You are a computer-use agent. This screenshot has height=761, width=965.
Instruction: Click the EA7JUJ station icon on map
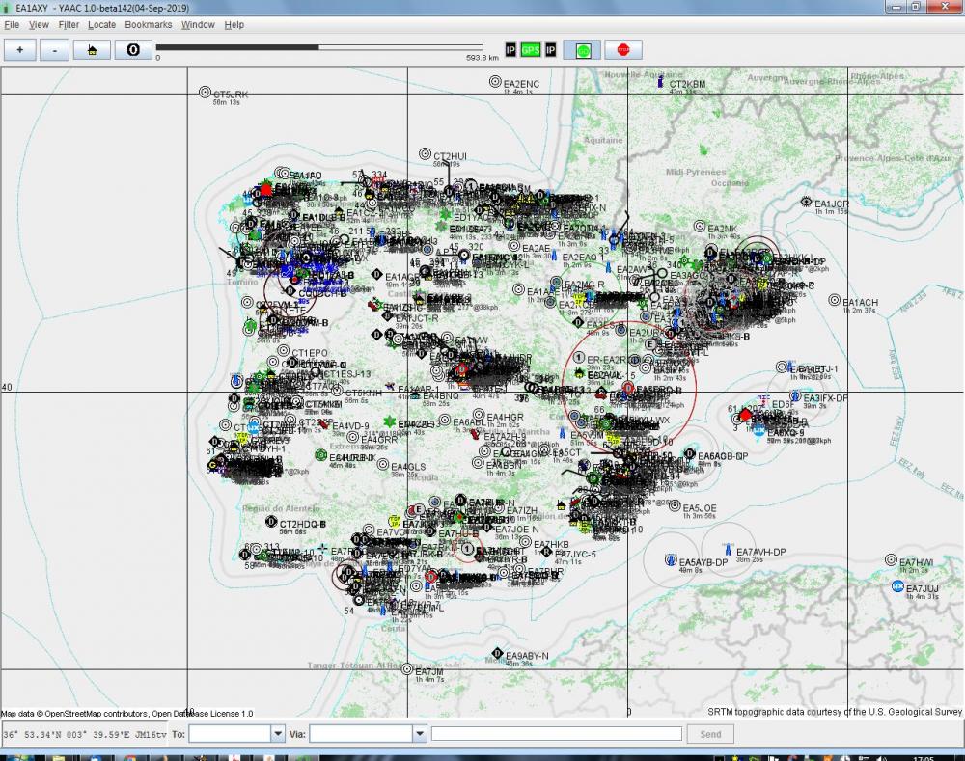898,586
